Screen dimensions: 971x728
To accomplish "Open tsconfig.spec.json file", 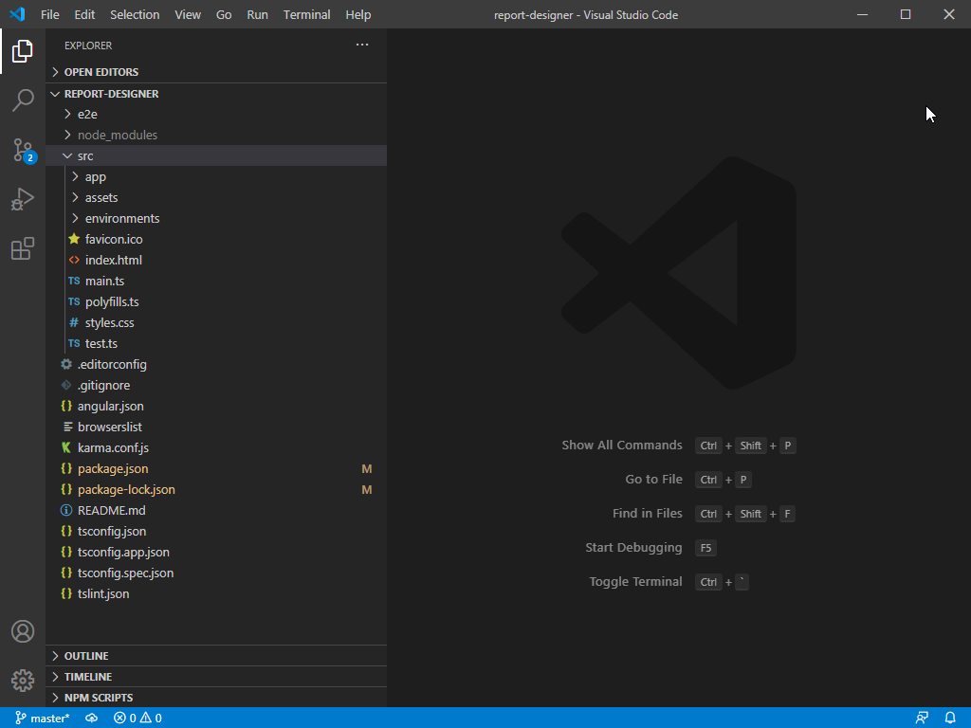I will click(216, 573).
